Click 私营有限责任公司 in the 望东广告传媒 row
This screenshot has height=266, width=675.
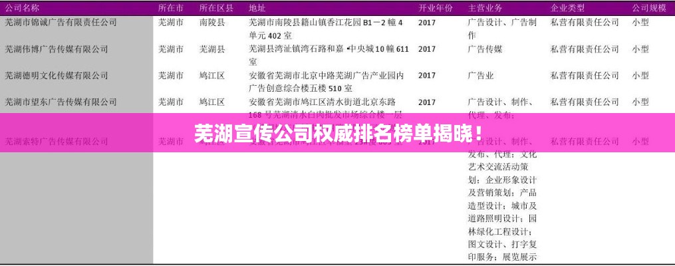coord(585,102)
